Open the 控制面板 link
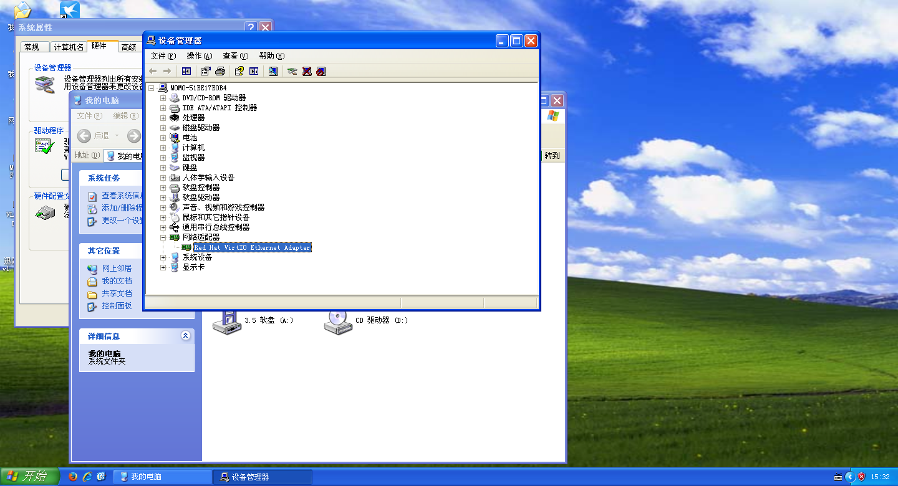898x486 pixels. pyautogui.click(x=117, y=306)
